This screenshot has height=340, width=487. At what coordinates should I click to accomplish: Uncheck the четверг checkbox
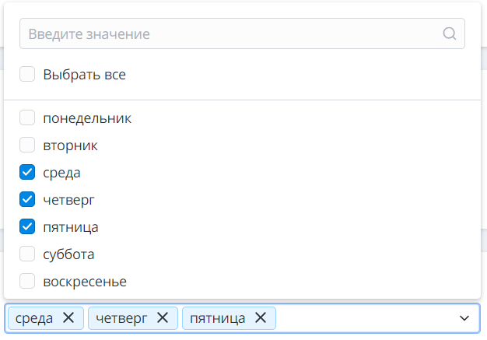pyautogui.click(x=27, y=200)
